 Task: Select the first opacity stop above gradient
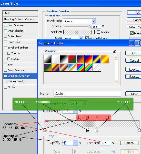[x=80, y=118]
